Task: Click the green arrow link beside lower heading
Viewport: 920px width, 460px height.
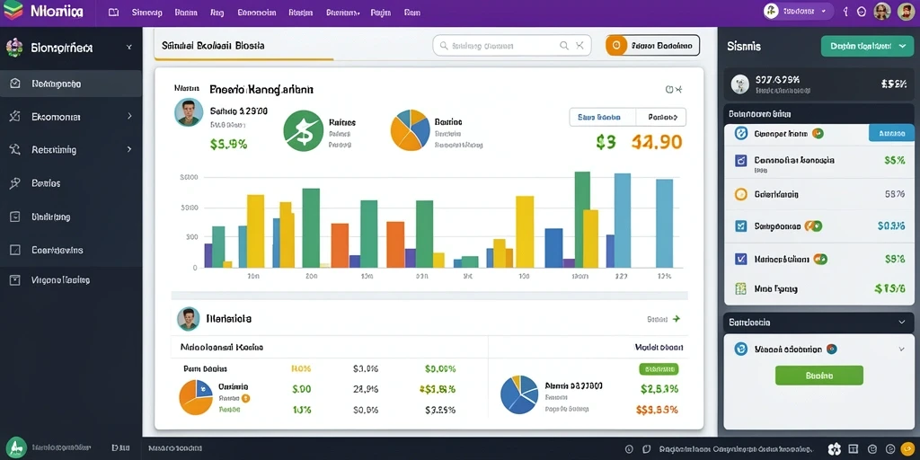Action: click(x=664, y=319)
